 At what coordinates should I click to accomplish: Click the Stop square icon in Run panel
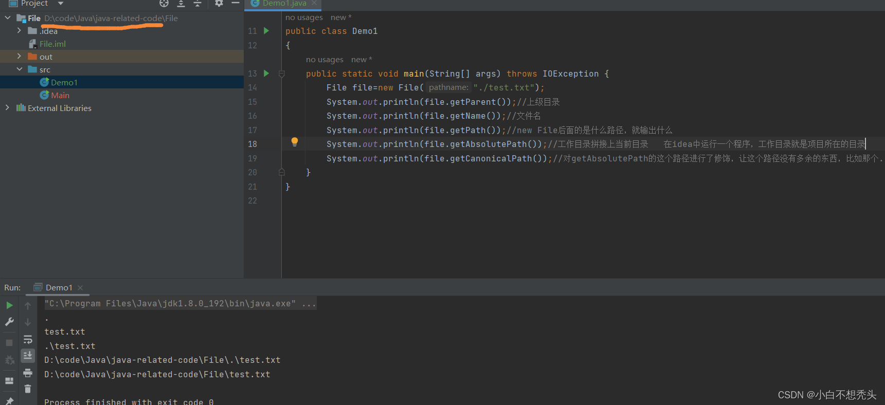[9, 343]
